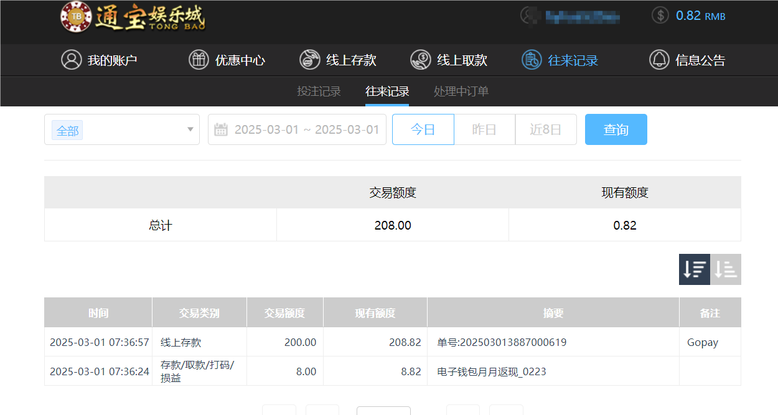This screenshot has width=778, height=415.
Task: Select the 我的账户 account icon
Action: click(70, 60)
